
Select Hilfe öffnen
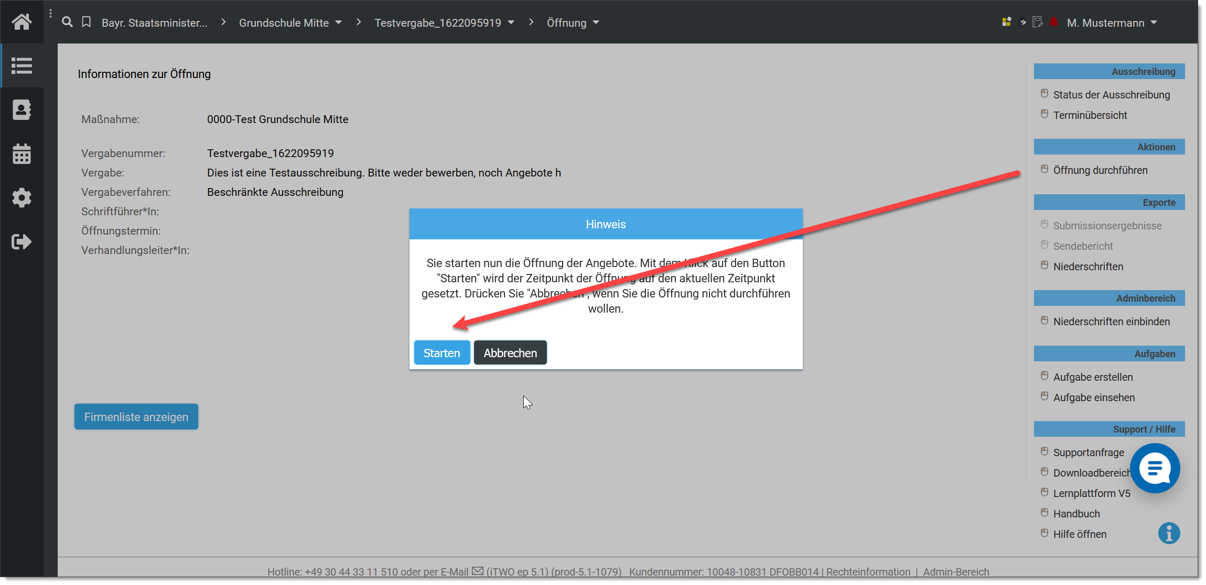point(1080,534)
